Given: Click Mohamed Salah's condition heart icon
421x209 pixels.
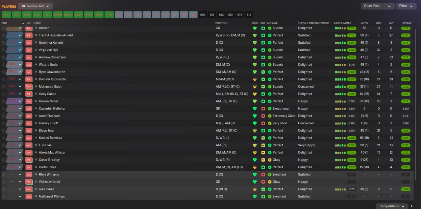Looking at the screenshot, I should pyautogui.click(x=255, y=87).
